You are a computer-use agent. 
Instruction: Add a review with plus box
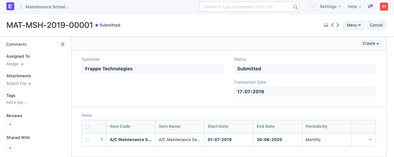pyautogui.click(x=10, y=124)
